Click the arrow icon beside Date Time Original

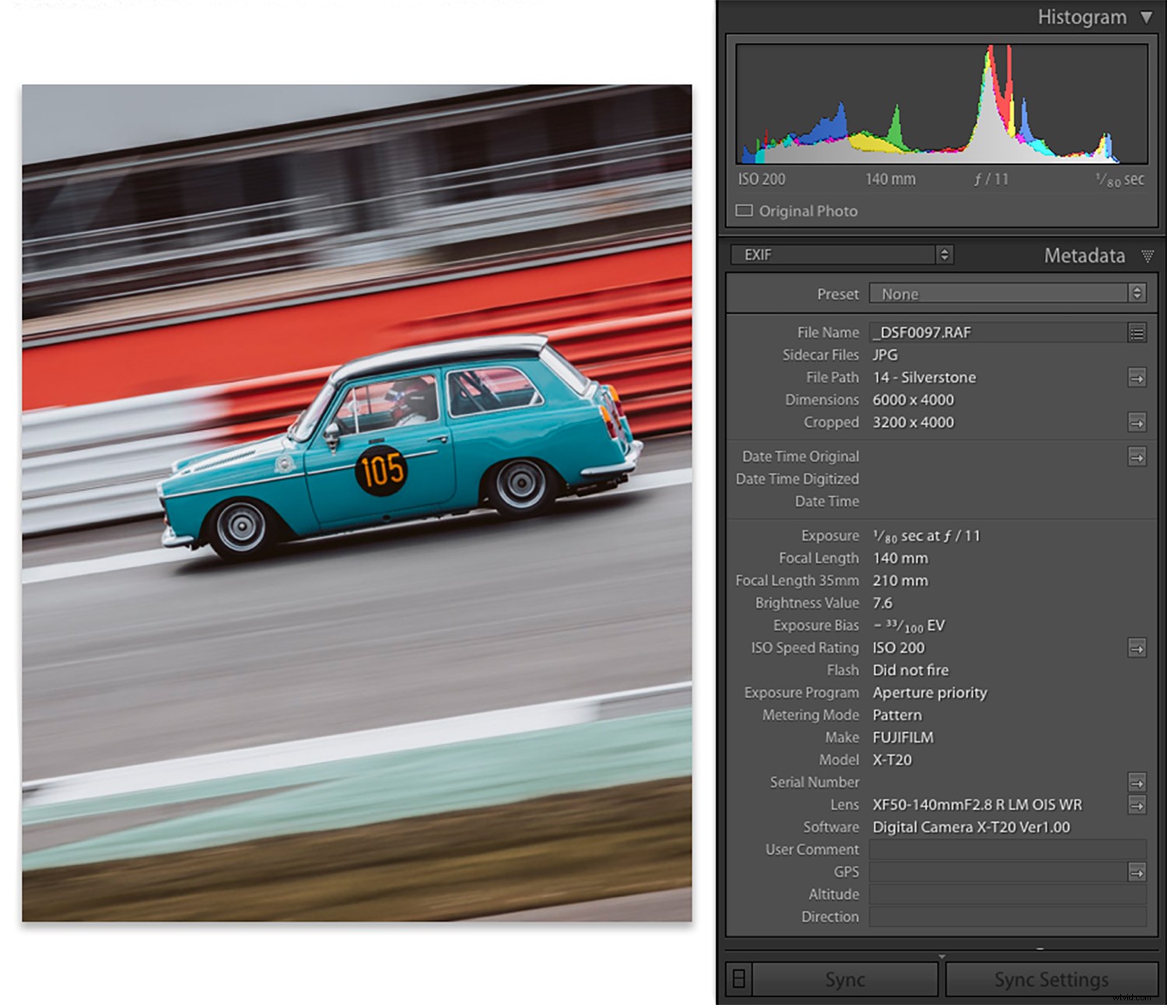point(1137,457)
